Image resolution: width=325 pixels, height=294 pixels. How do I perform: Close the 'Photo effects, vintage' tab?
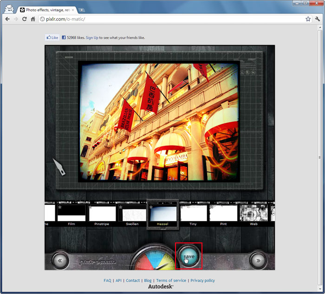73,10
